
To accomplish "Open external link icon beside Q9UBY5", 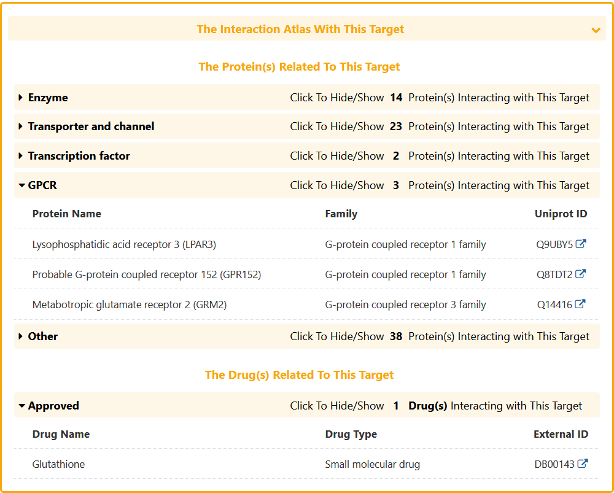I will click(x=580, y=244).
